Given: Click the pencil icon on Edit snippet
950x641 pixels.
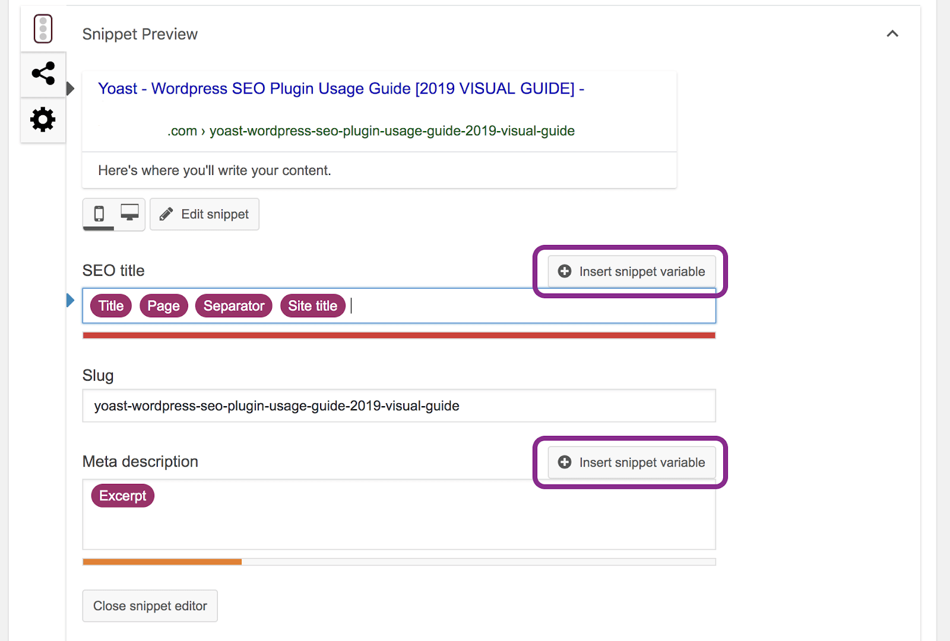Looking at the screenshot, I should tap(166, 214).
